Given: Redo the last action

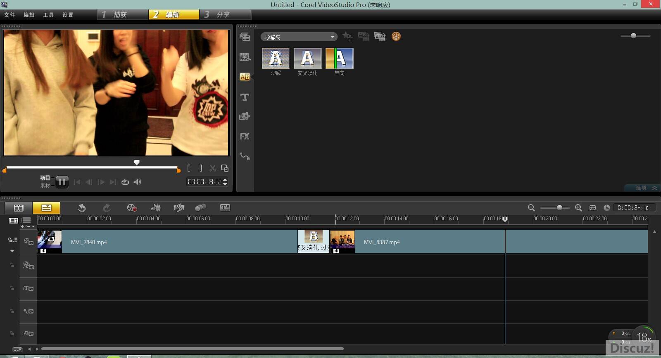Looking at the screenshot, I should click(x=107, y=208).
